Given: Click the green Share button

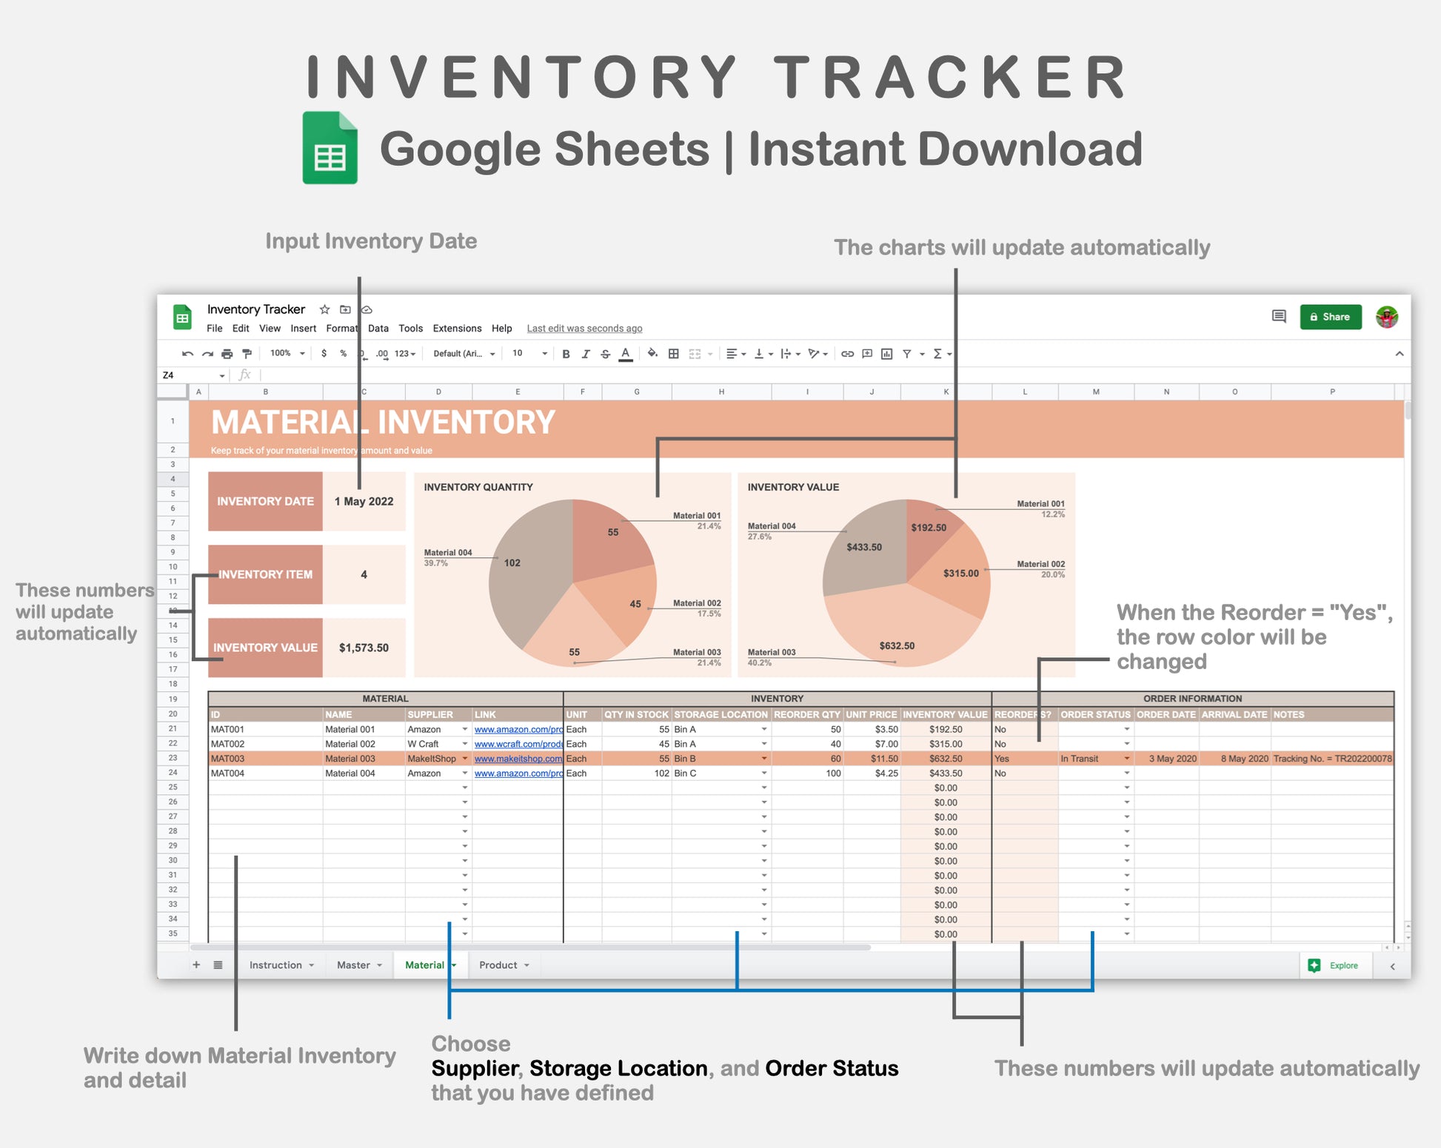Looking at the screenshot, I should [x=1330, y=317].
